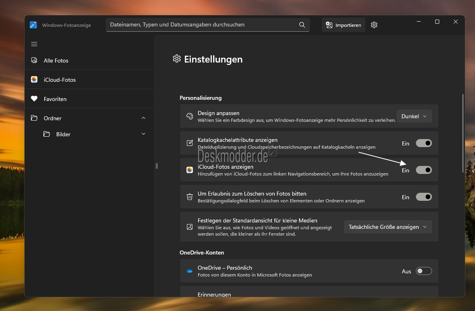Turn off iCloud-Fotos anzeigen switch
This screenshot has height=311, width=475.
tap(424, 170)
